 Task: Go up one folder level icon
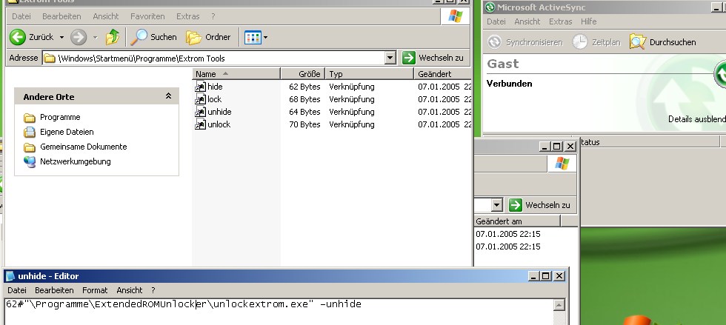[x=113, y=37]
